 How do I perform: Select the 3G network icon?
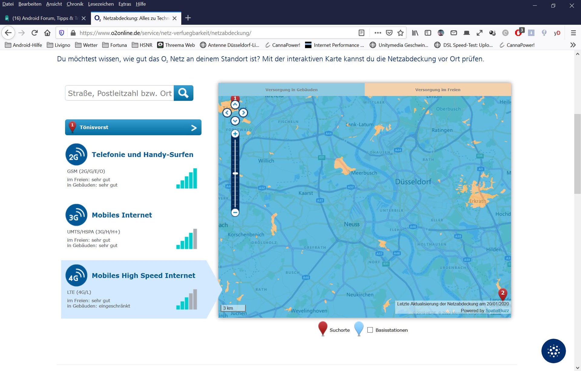tap(76, 215)
